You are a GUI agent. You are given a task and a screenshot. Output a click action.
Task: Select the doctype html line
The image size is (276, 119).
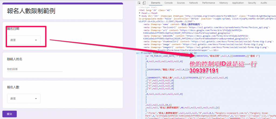tap(147, 8)
